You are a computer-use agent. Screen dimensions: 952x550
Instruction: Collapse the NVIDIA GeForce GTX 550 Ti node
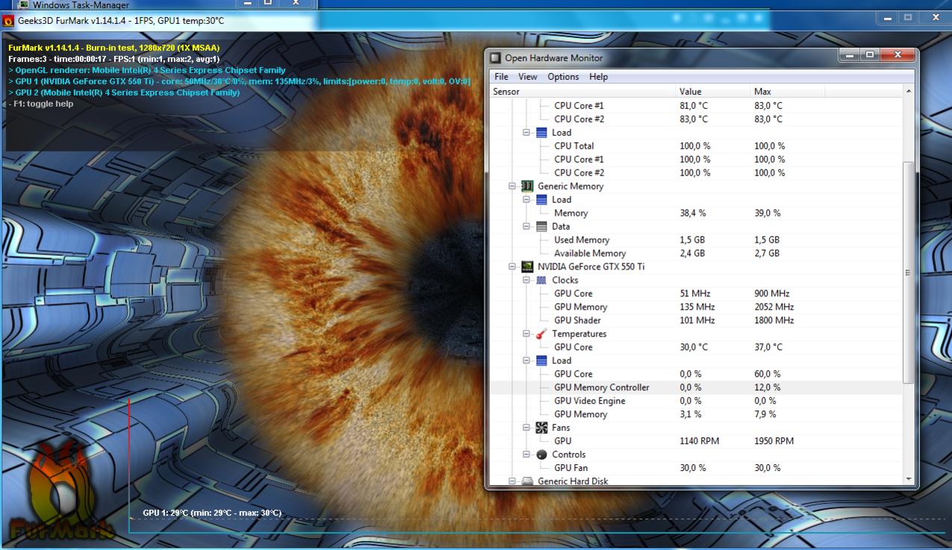coord(512,267)
